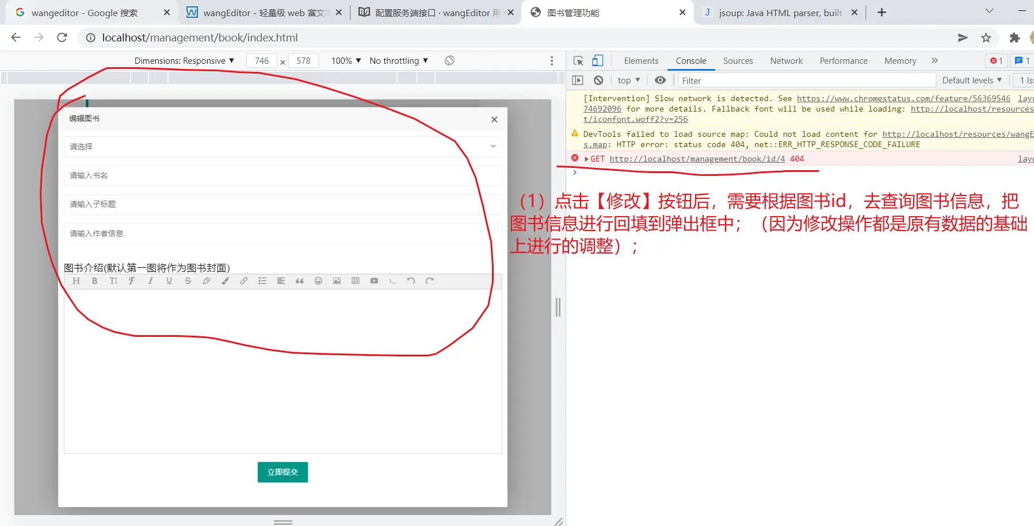Toggle underline formatting in the editor

(x=169, y=281)
